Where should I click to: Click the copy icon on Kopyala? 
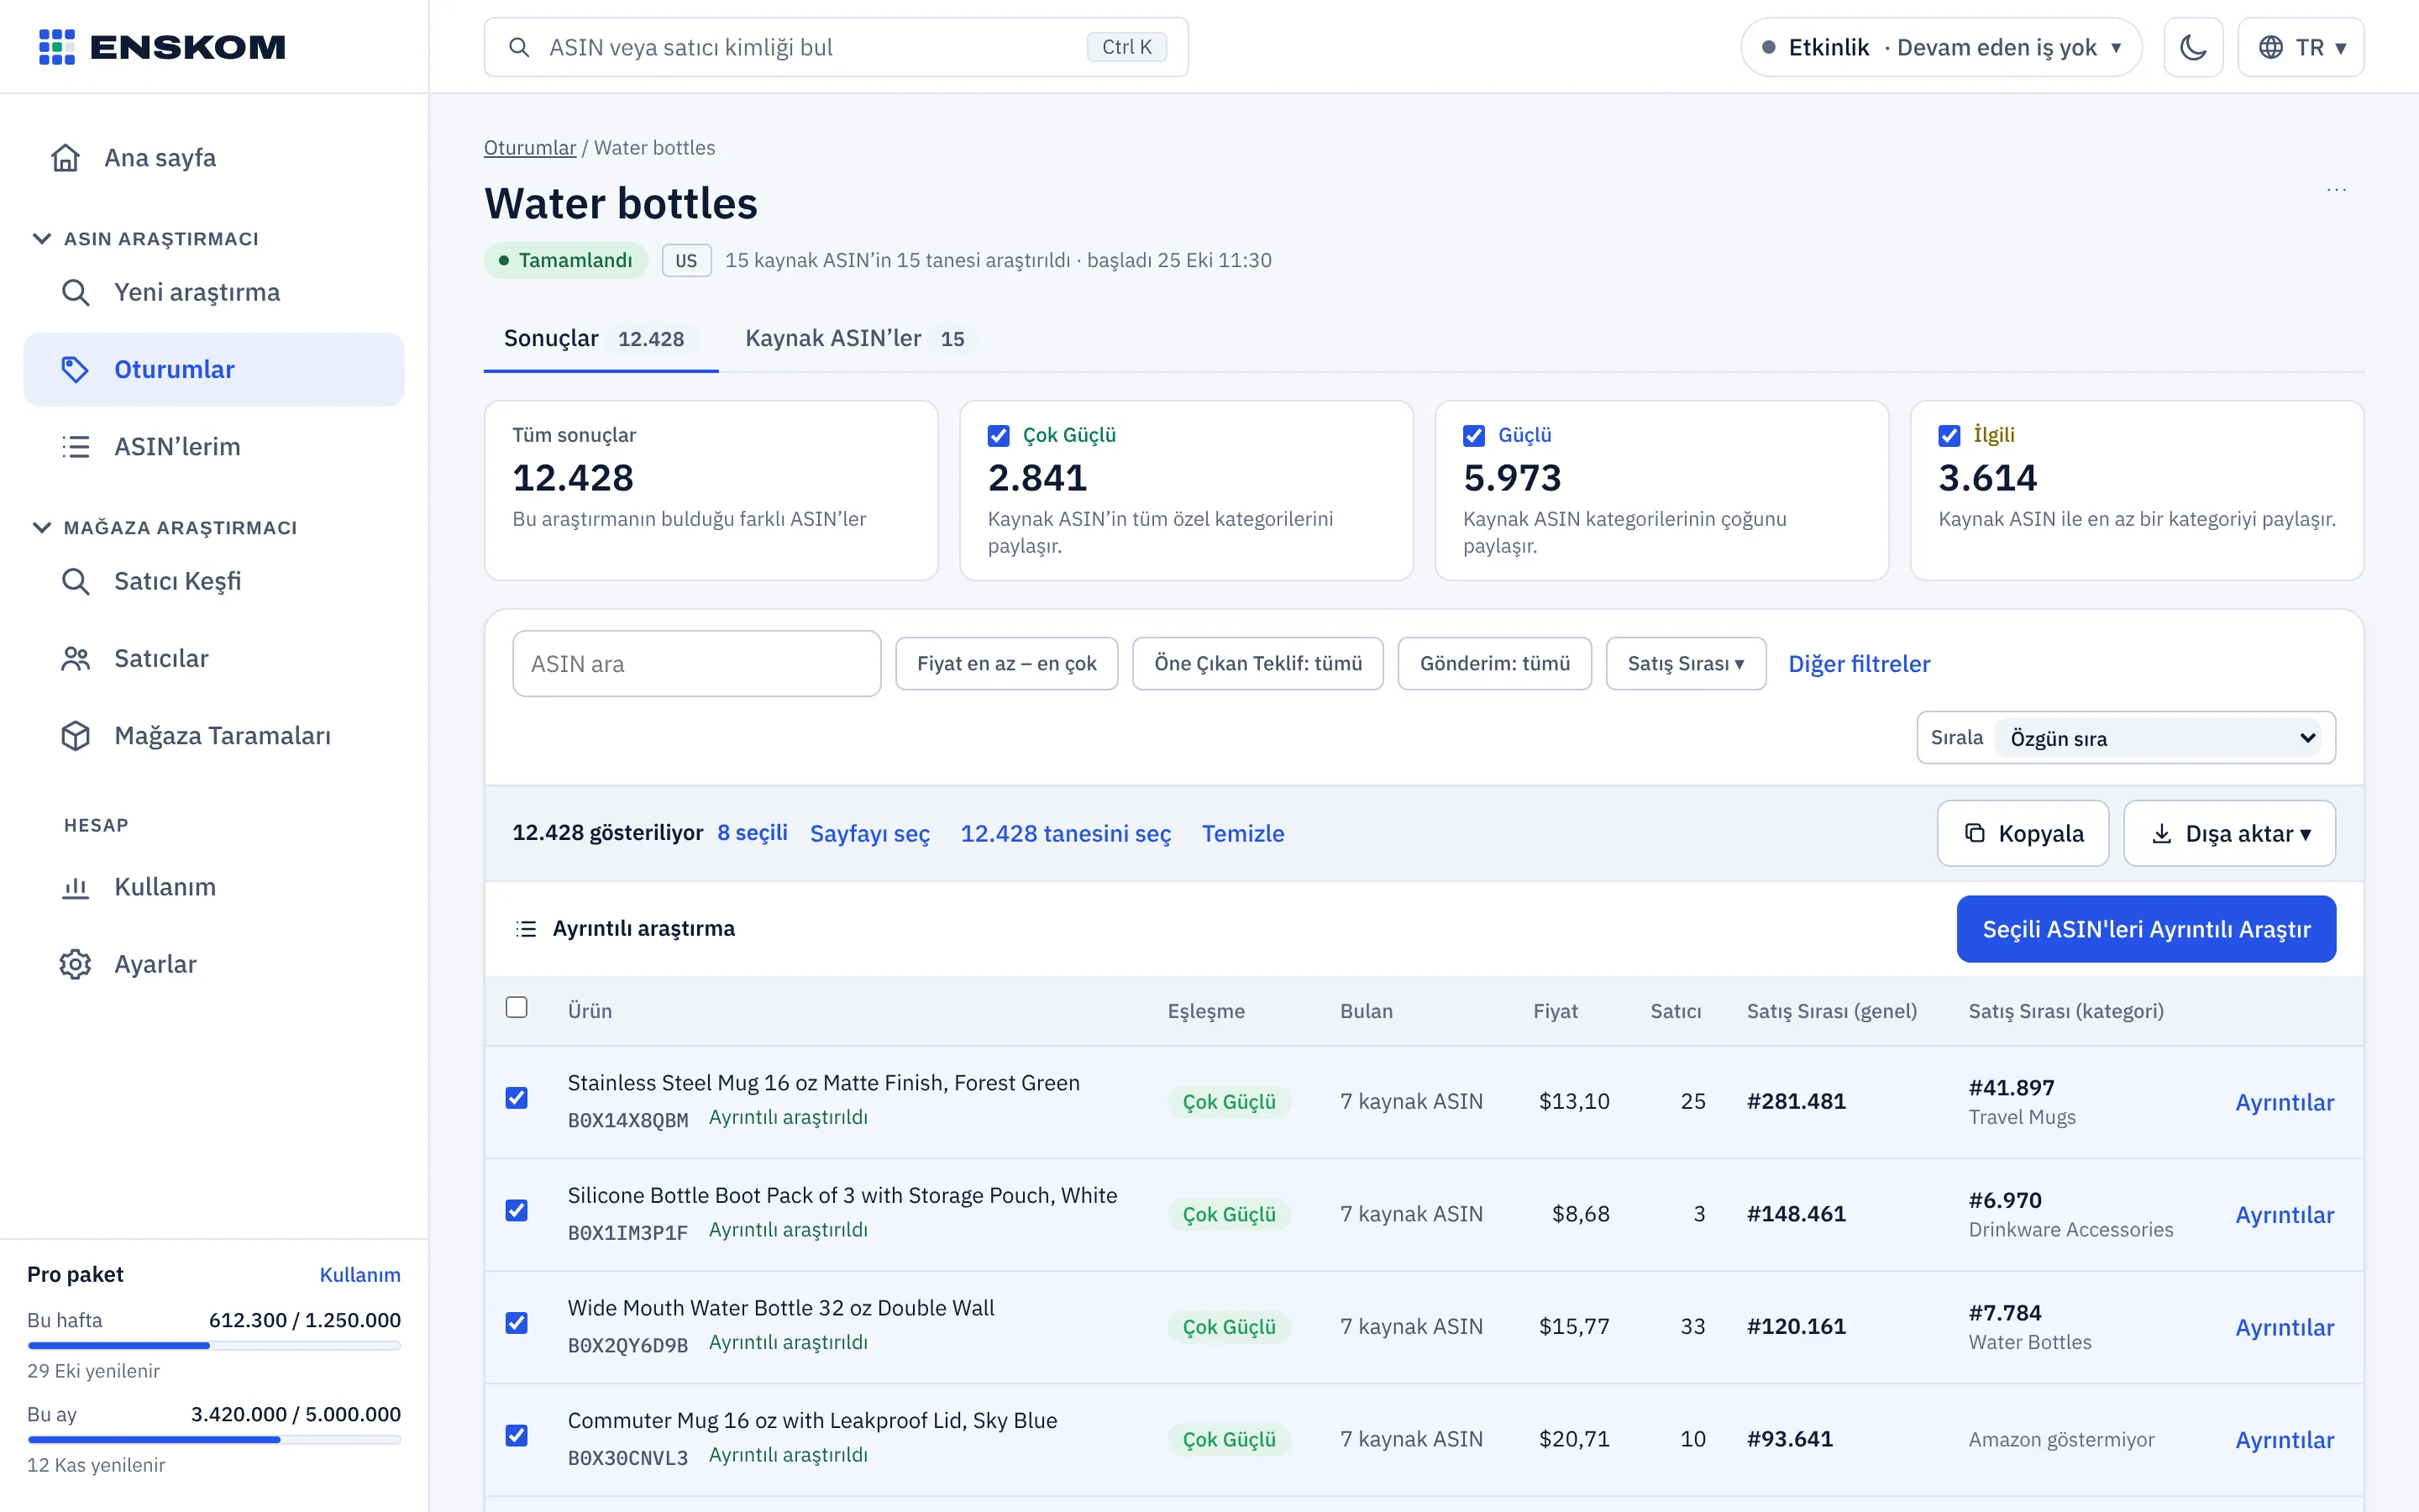(1974, 833)
